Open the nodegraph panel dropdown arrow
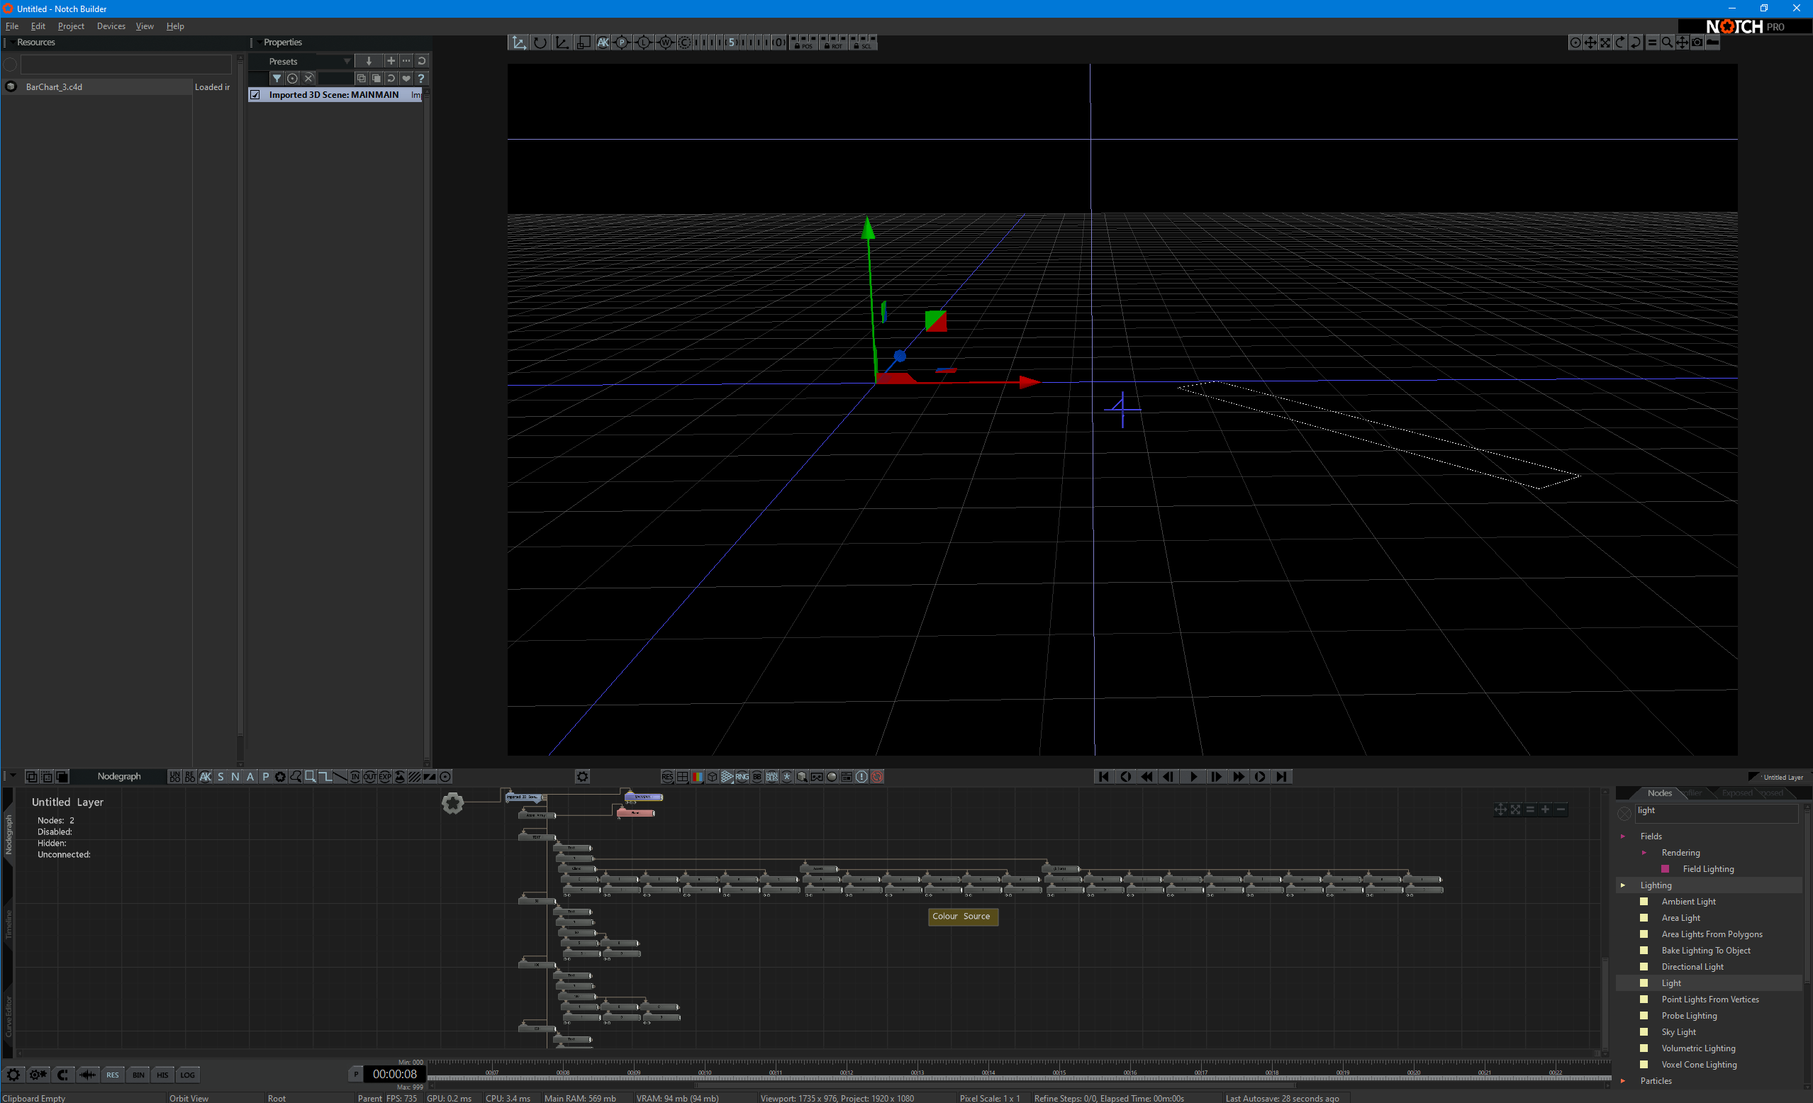Image resolution: width=1813 pixels, height=1103 pixels. (x=13, y=776)
